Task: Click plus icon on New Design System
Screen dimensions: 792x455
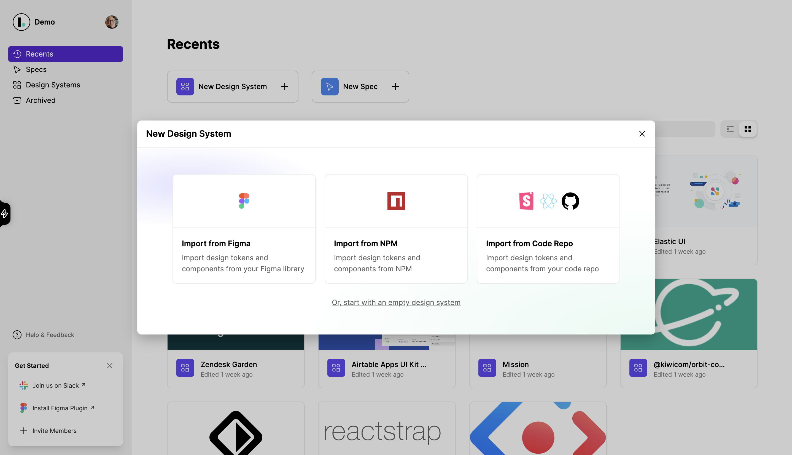Action: (284, 87)
